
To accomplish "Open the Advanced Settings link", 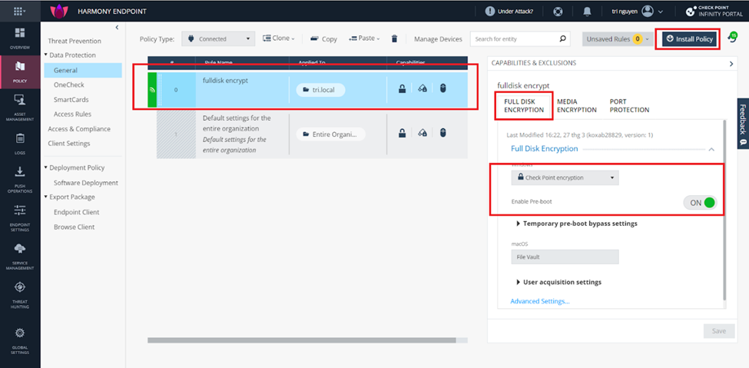I will (540, 301).
